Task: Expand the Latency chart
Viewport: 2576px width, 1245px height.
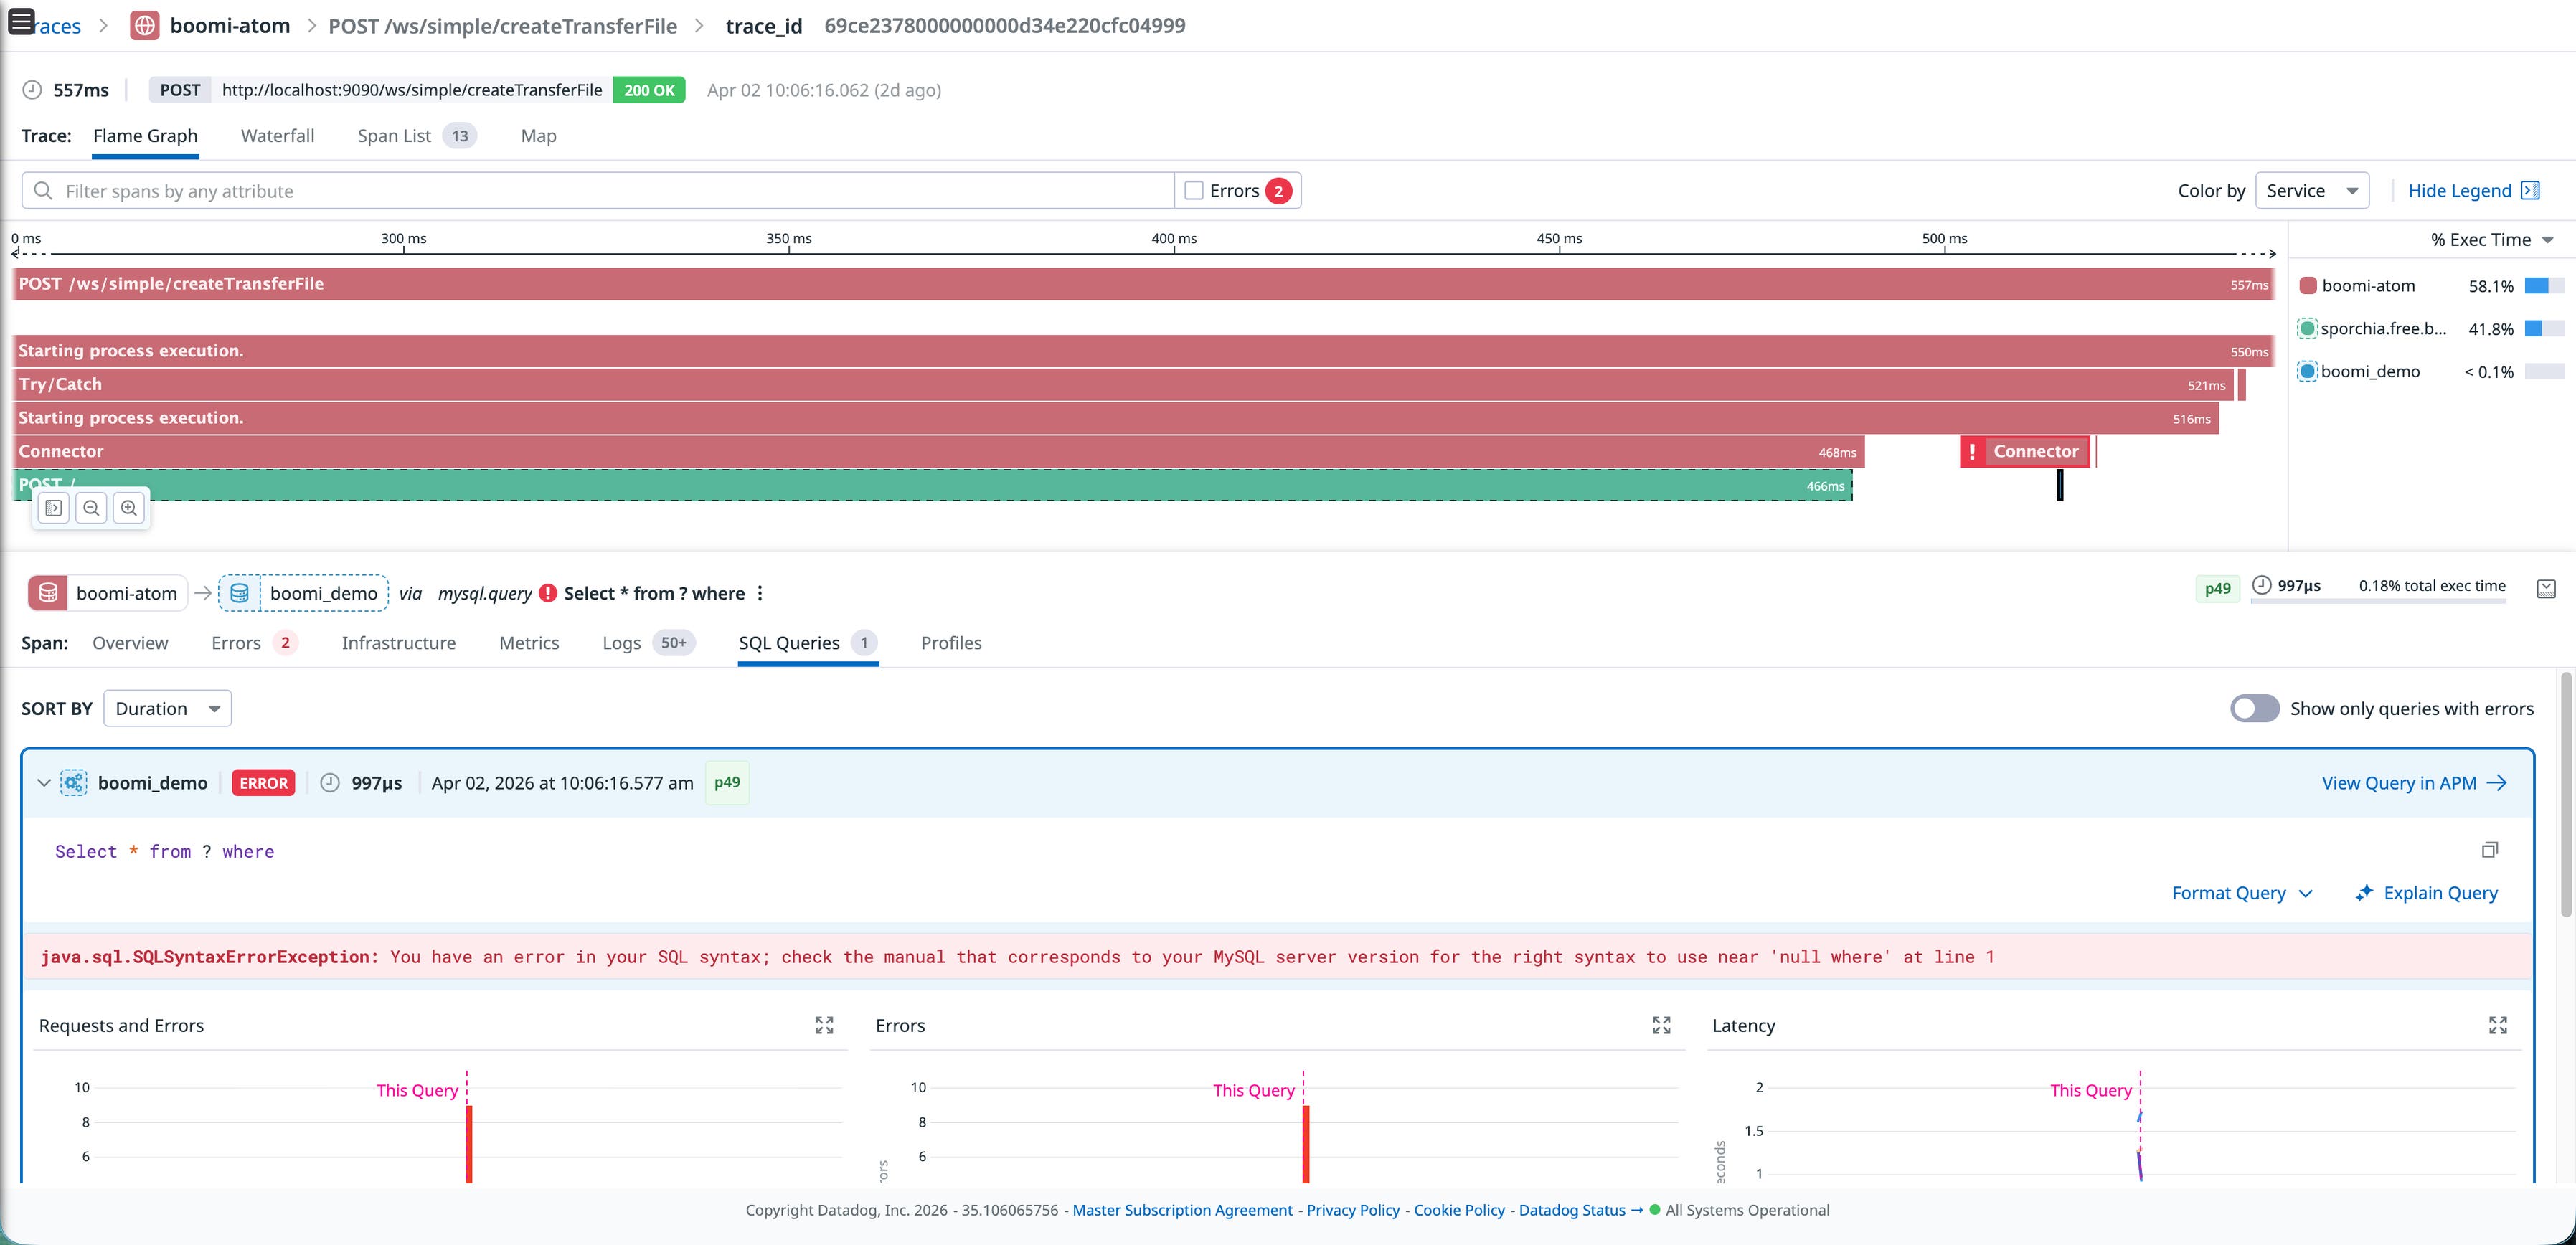Action: click(x=2498, y=1024)
